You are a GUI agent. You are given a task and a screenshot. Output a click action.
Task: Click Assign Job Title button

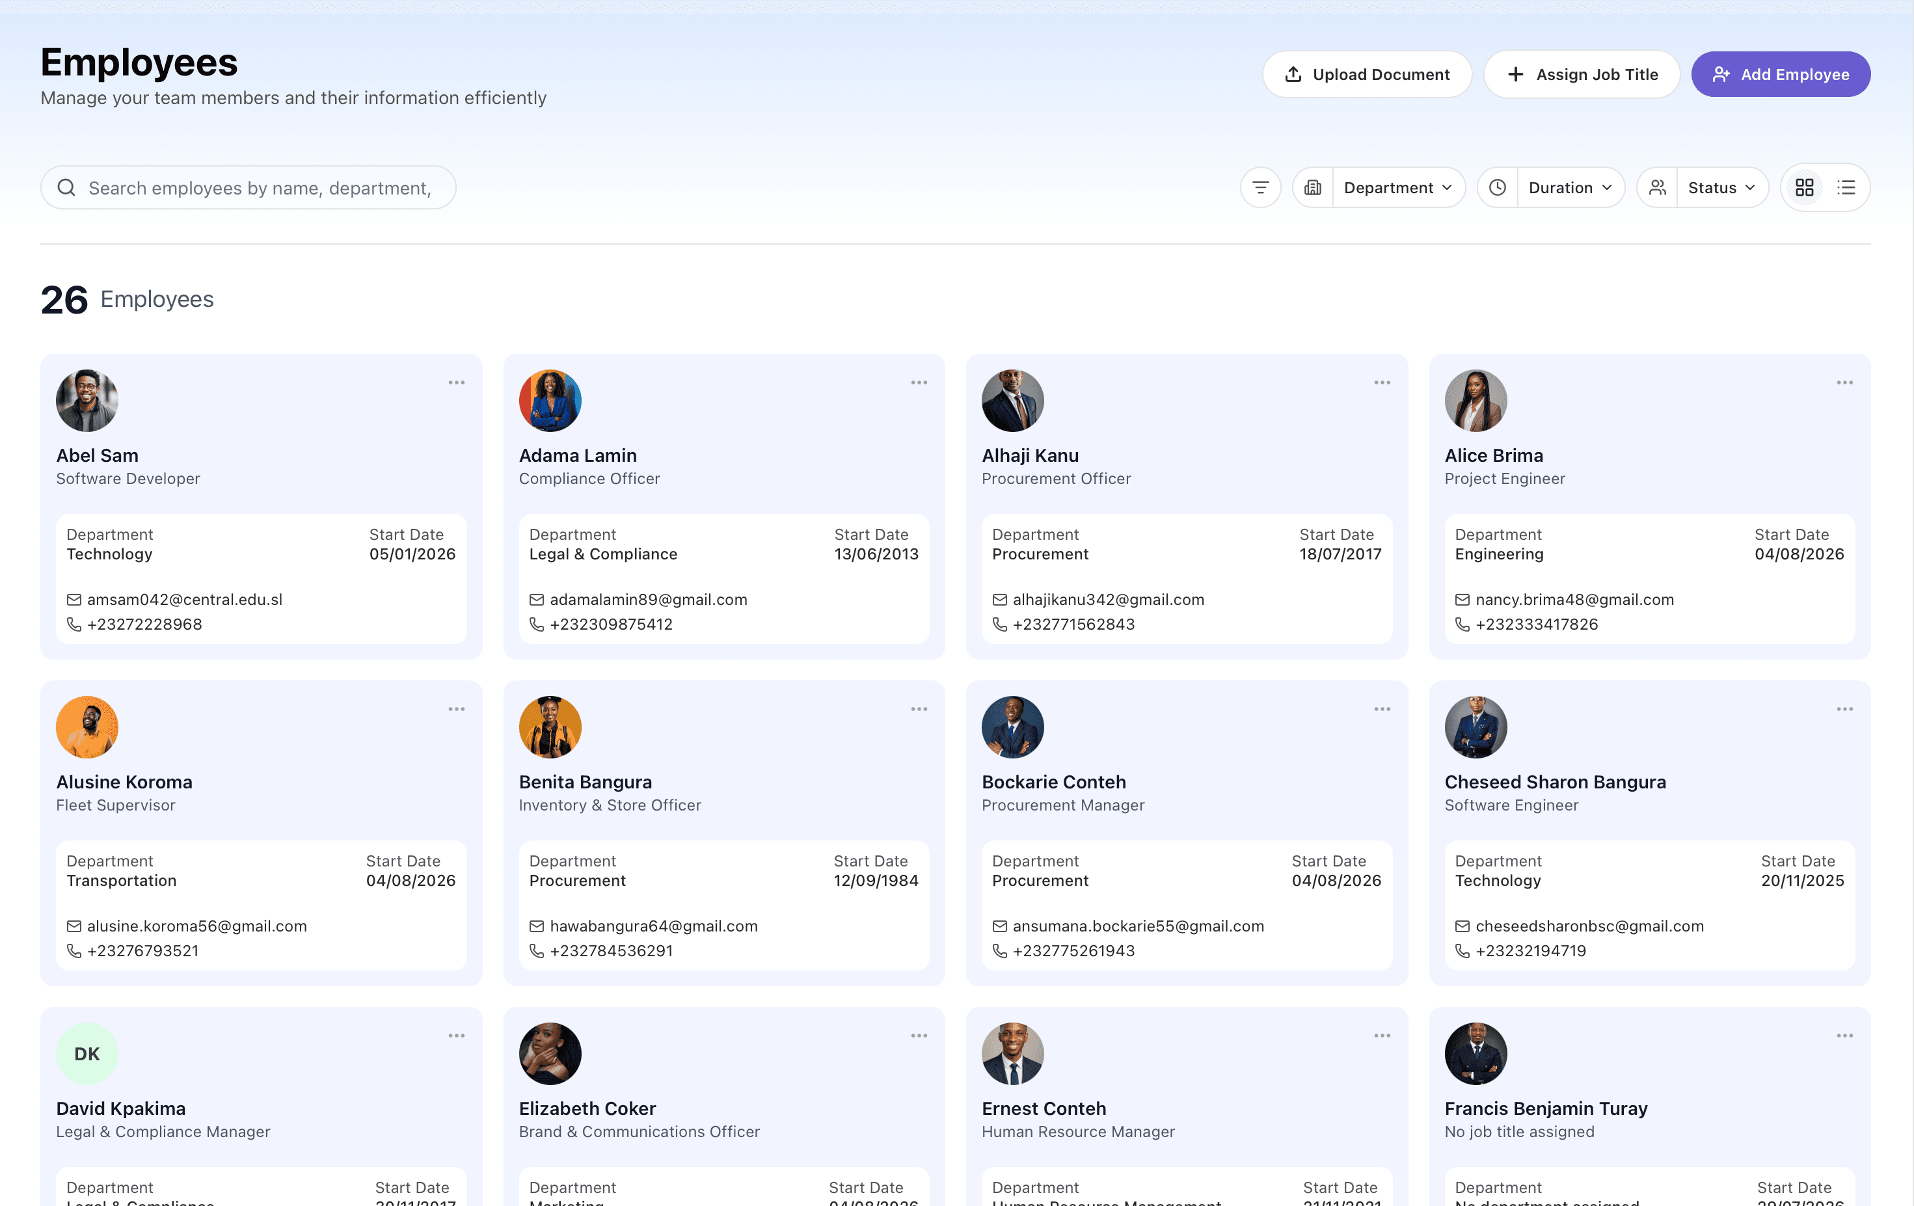coord(1581,75)
